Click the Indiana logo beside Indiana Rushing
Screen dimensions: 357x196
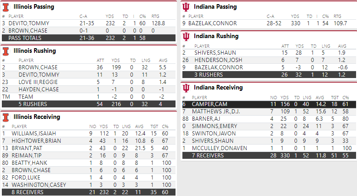(x=185, y=37)
